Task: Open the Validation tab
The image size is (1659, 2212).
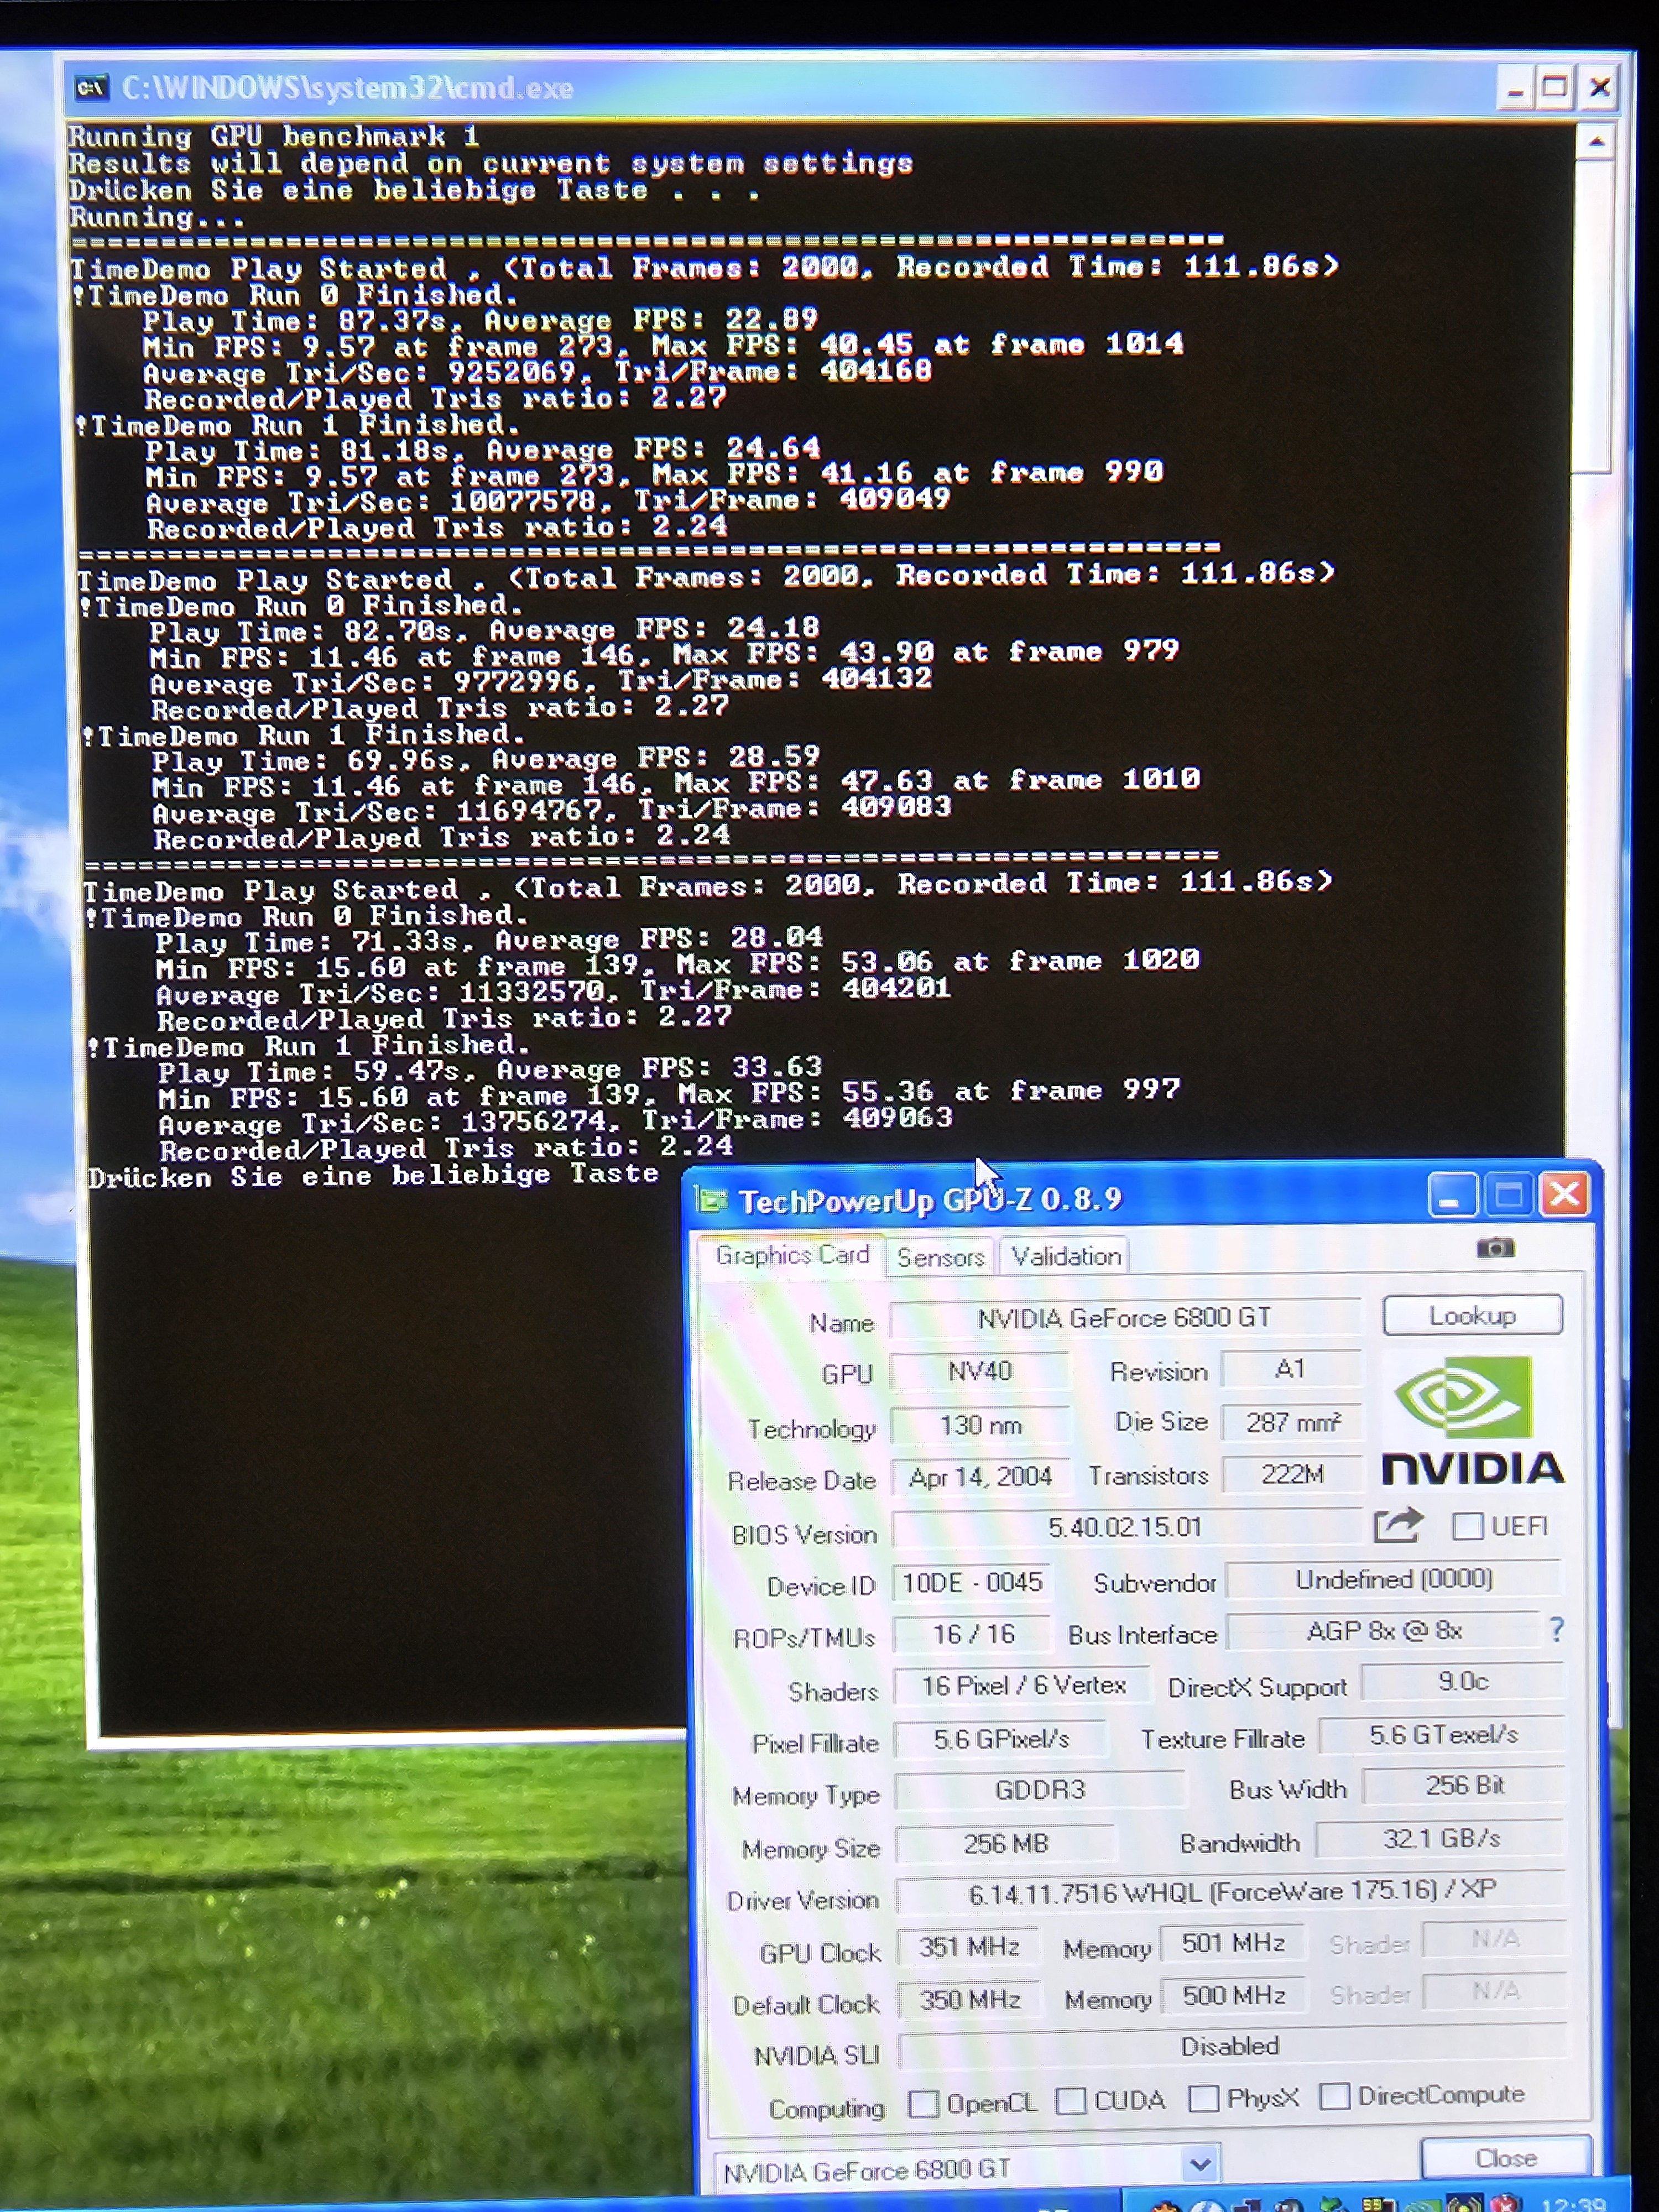Action: click(x=1065, y=1256)
